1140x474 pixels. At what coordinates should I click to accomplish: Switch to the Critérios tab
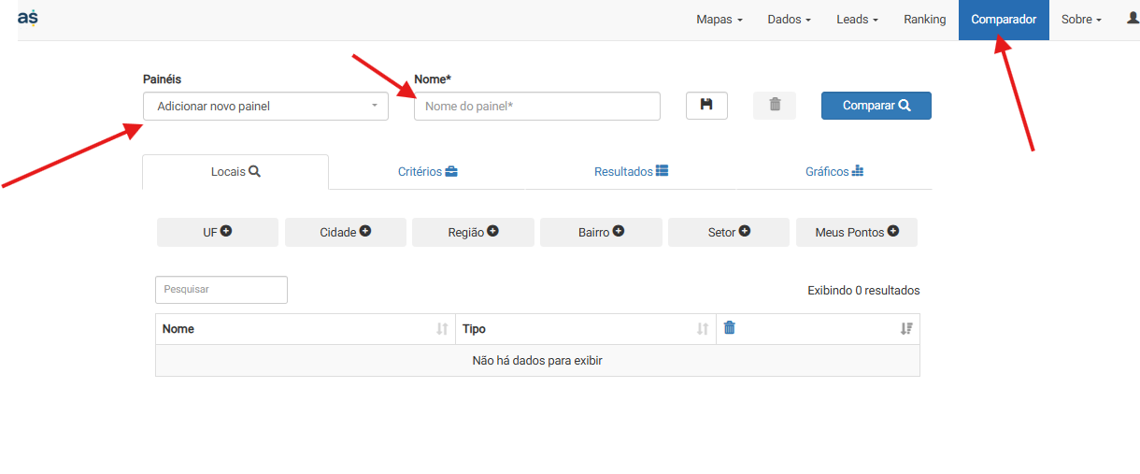coord(427,172)
